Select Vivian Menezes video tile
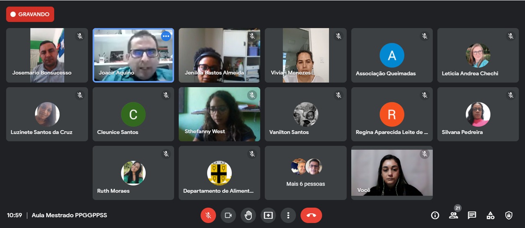This screenshot has width=525, height=228. (306, 55)
